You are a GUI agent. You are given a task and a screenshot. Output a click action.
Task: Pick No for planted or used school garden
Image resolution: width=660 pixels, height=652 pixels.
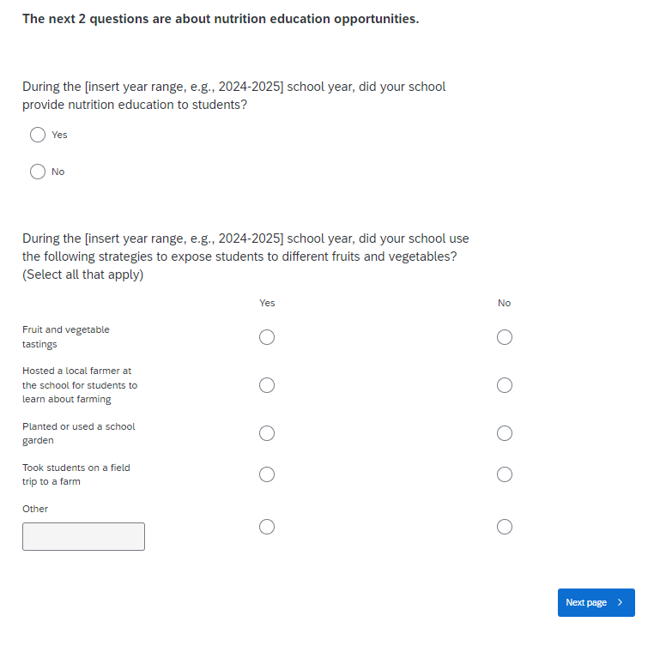tap(505, 433)
